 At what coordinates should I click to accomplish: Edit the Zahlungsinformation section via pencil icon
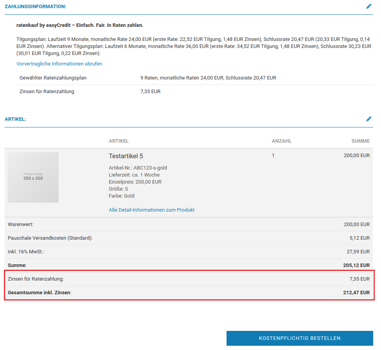point(369,6)
